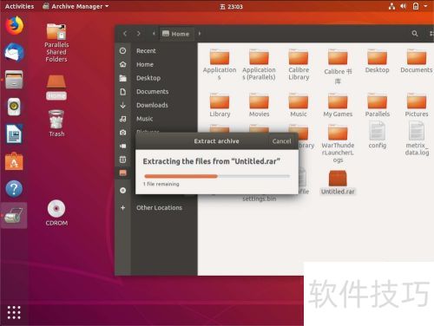Screen dimensions: 434x326
Task: Select Applications (Parallels) folder
Action: point(259,64)
